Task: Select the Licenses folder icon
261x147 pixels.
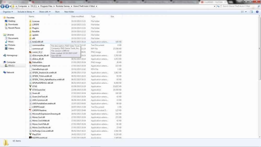Action: 30,21
